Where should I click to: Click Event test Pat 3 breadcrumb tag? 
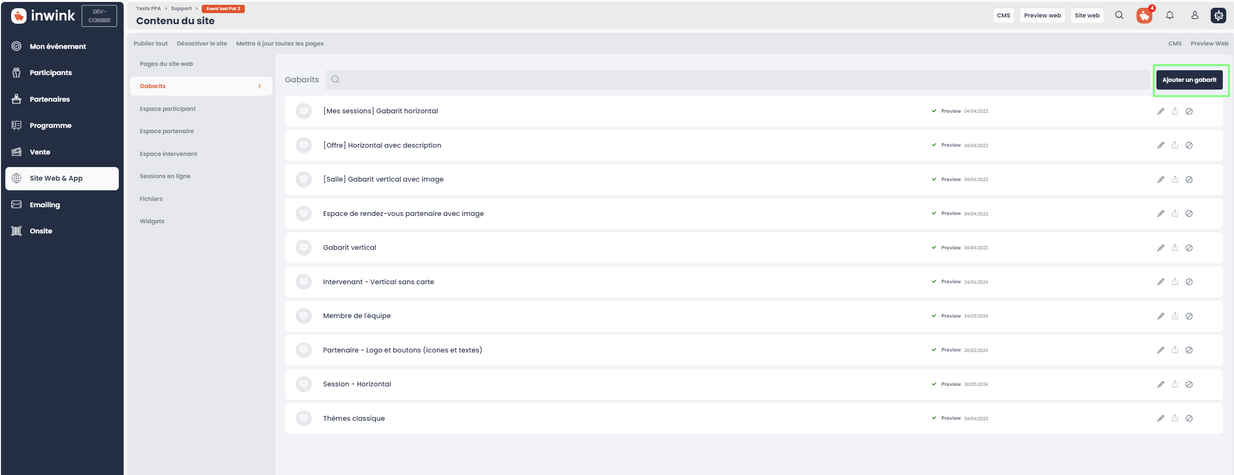tap(223, 9)
